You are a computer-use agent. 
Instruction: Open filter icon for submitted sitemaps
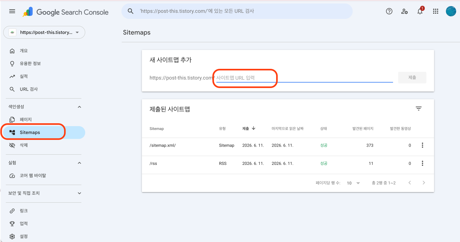418,109
